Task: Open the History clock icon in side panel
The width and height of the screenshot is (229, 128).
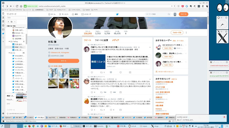Action: coord(3,26)
